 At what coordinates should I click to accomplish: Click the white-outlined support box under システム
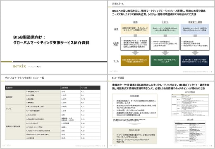pos(165,43)
